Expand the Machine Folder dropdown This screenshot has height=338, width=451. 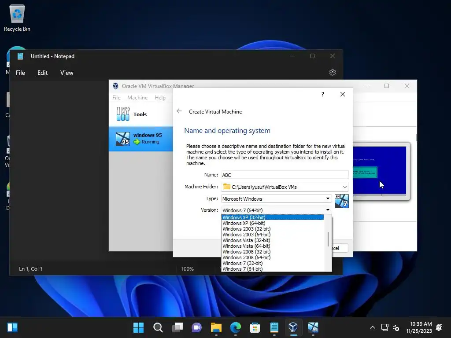(x=344, y=187)
